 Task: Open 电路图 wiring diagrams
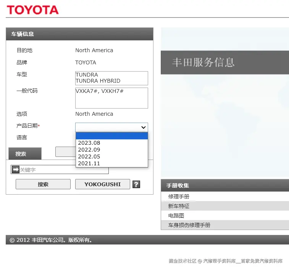tap(176, 216)
